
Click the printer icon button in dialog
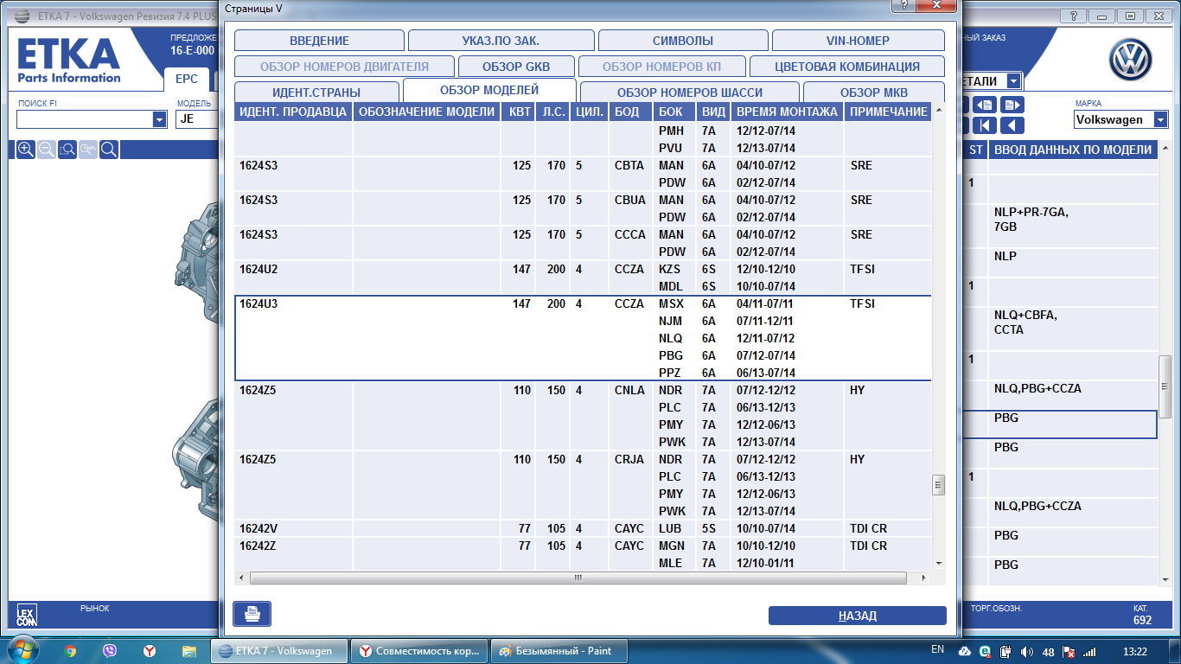click(252, 614)
